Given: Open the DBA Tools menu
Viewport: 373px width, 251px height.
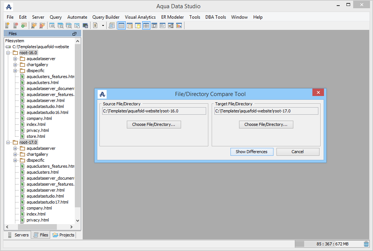Looking at the screenshot, I should [x=215, y=17].
